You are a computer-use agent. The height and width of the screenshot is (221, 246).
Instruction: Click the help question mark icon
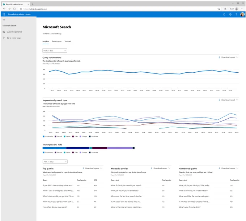(x=236, y=14)
